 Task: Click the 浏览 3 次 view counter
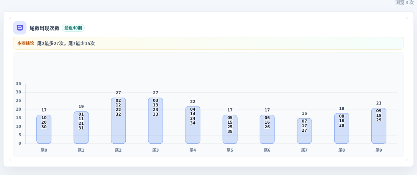(x=404, y=2)
